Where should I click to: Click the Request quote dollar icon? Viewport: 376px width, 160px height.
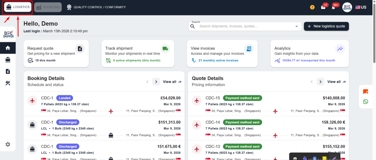pyautogui.click(x=80, y=48)
